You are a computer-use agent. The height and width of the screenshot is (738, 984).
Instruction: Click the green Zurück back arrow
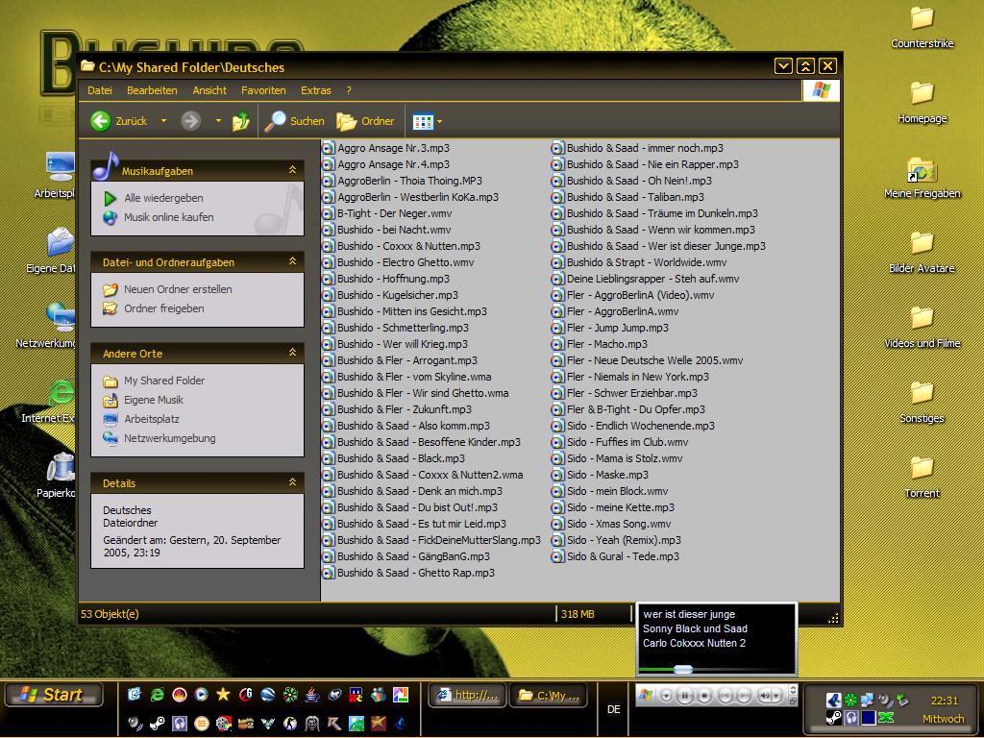101,121
